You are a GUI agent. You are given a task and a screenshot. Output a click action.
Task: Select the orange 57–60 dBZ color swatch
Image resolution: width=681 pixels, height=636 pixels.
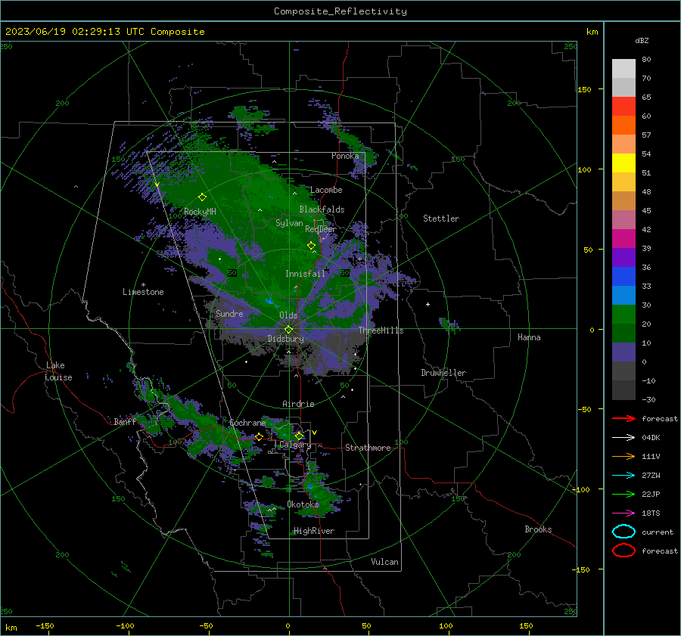pos(623,126)
